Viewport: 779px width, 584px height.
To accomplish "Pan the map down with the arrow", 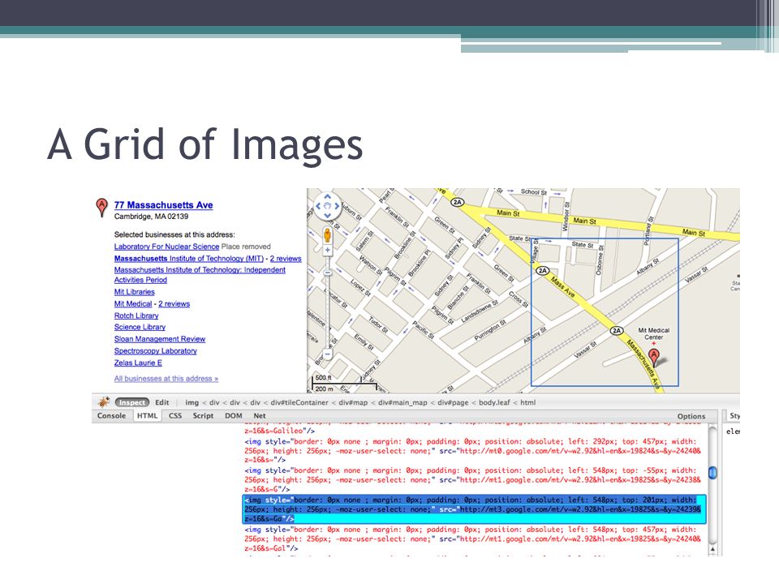I will (327, 216).
